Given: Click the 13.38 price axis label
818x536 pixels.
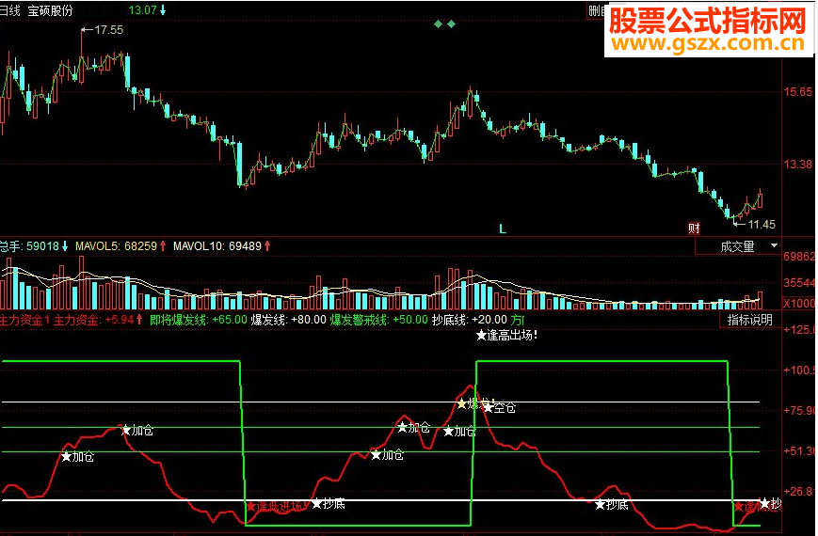Looking at the screenshot, I should 797,165.
